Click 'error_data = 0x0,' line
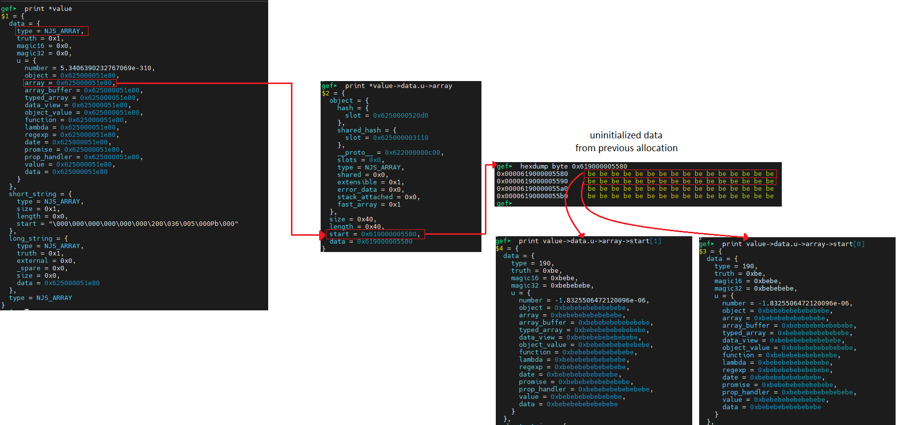The image size is (904, 425). click(x=371, y=189)
